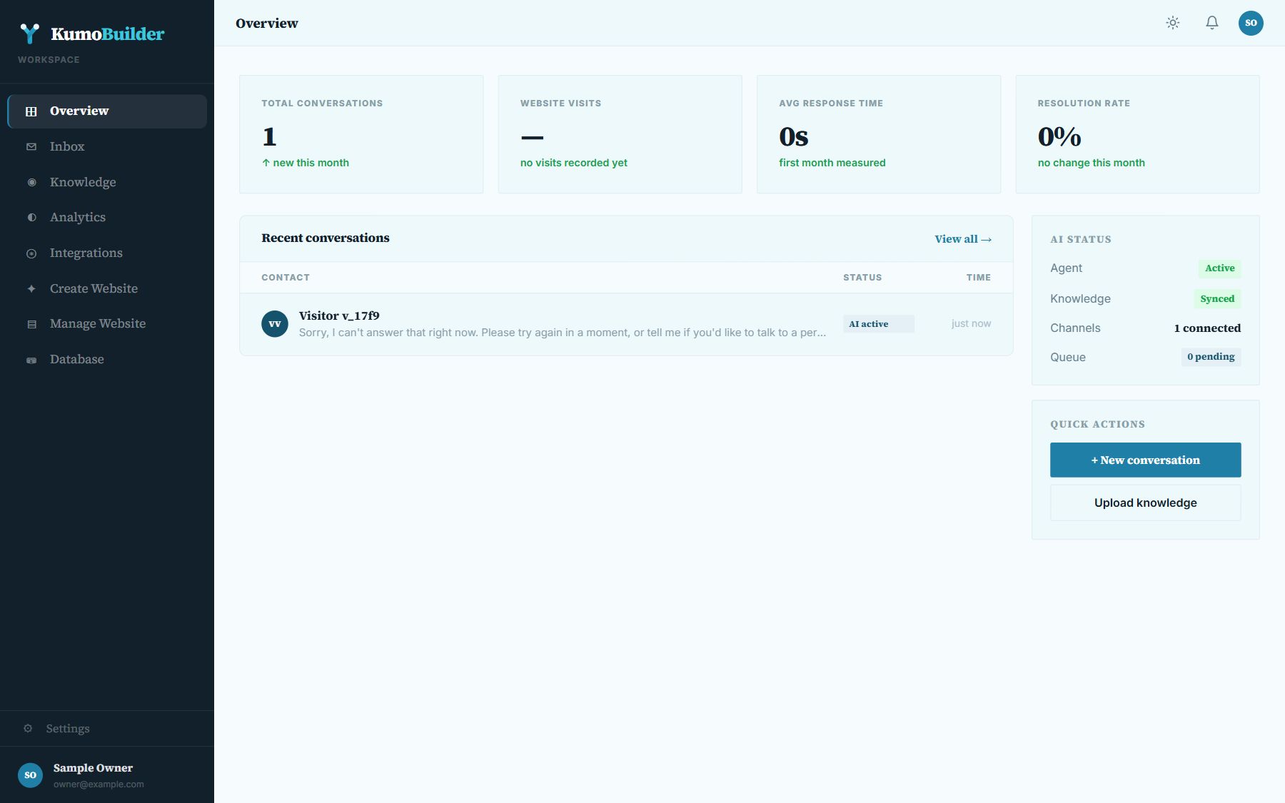Click the Website Visits card
The height and width of the screenshot is (803, 1285).
click(620, 134)
